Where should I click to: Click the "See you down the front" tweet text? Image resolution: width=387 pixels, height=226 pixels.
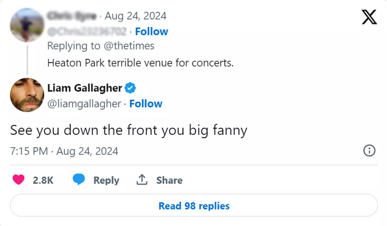click(x=128, y=130)
